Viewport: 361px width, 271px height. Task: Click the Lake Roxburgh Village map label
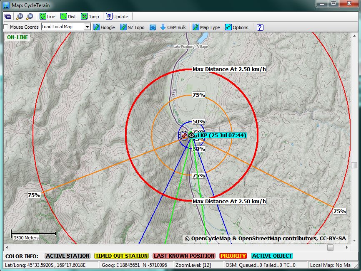coord(191,47)
